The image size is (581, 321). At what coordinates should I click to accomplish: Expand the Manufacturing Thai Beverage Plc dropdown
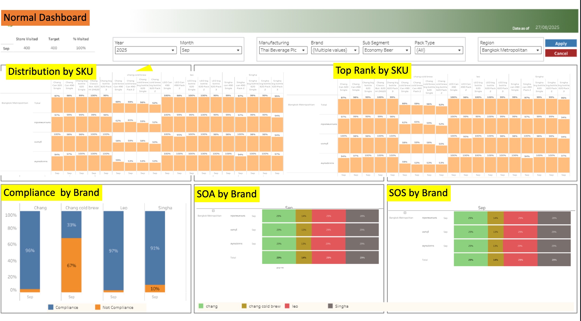[283, 50]
